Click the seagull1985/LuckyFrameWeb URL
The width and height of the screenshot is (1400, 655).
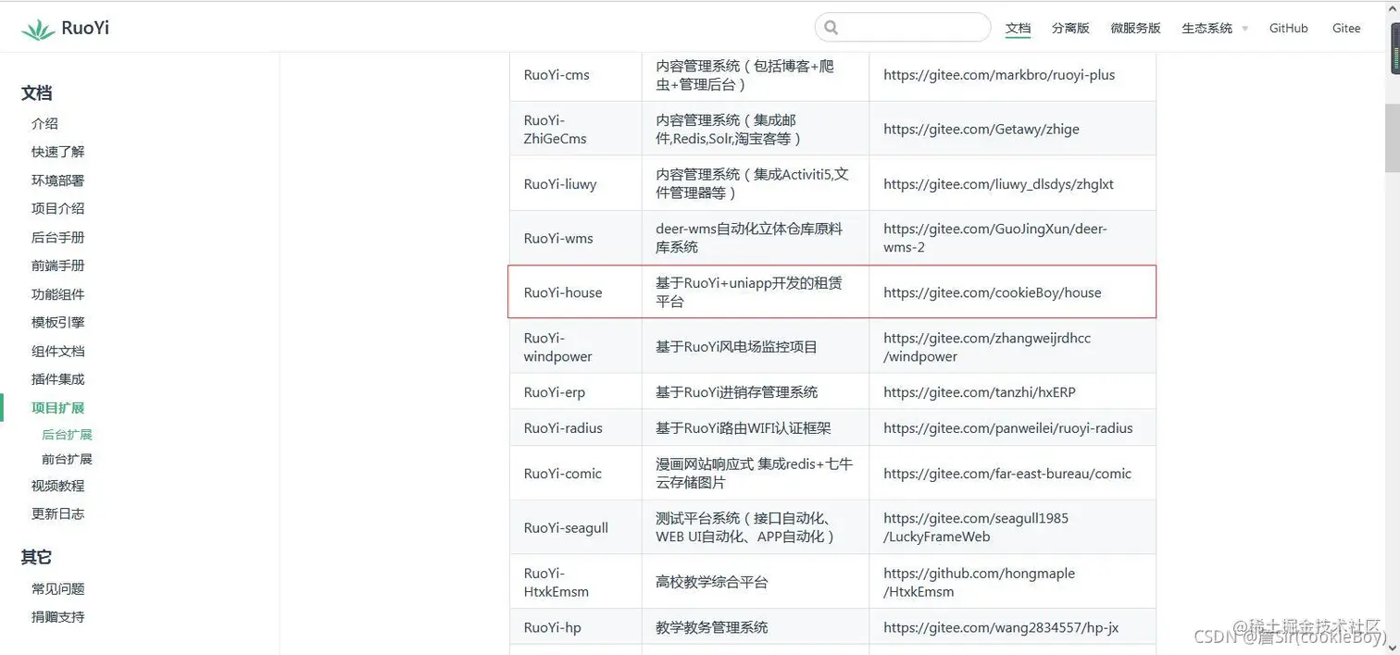tap(976, 527)
